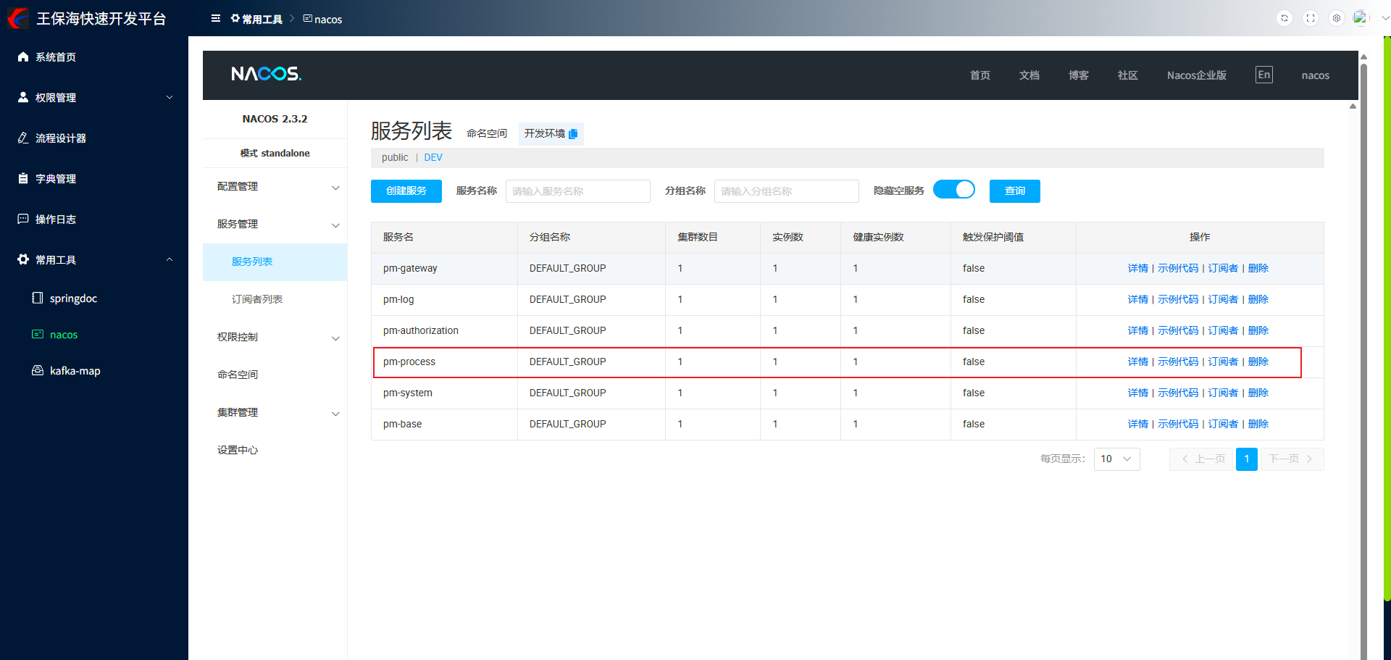
Task: Open Nacos企业版 header link
Action: pyautogui.click(x=1197, y=75)
